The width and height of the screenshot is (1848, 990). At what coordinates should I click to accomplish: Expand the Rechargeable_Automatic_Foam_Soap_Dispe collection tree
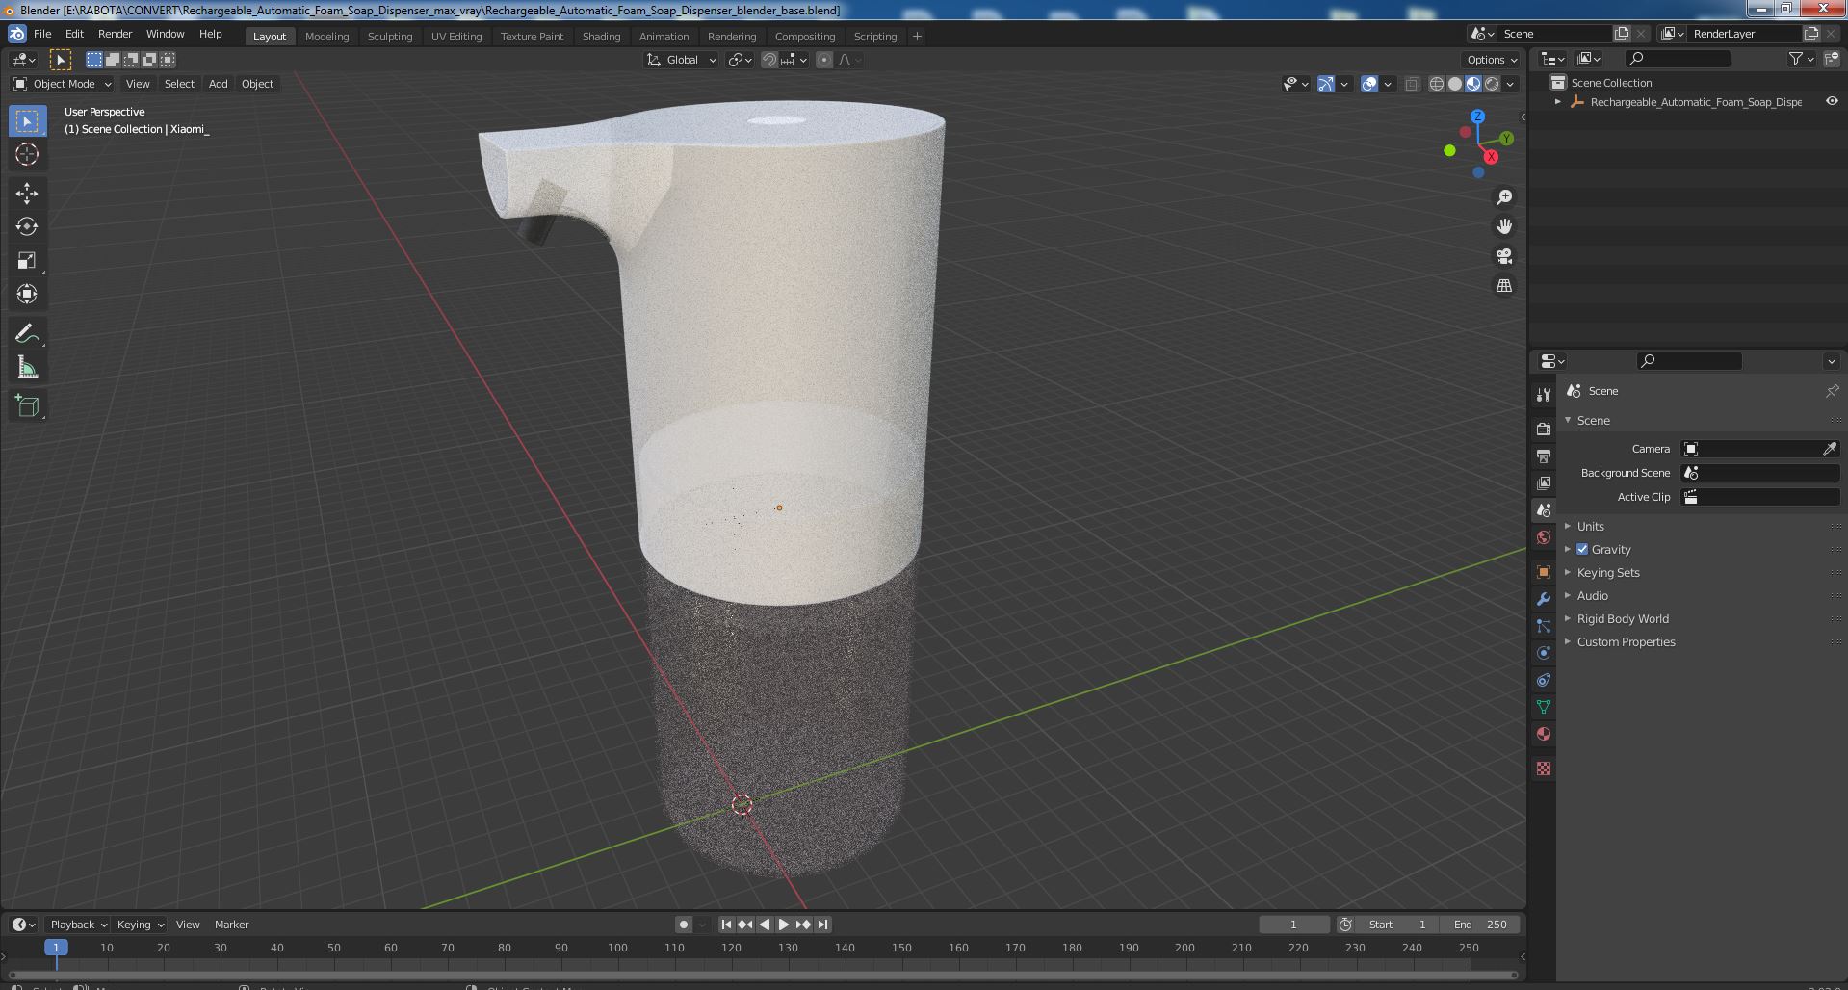pyautogui.click(x=1558, y=101)
